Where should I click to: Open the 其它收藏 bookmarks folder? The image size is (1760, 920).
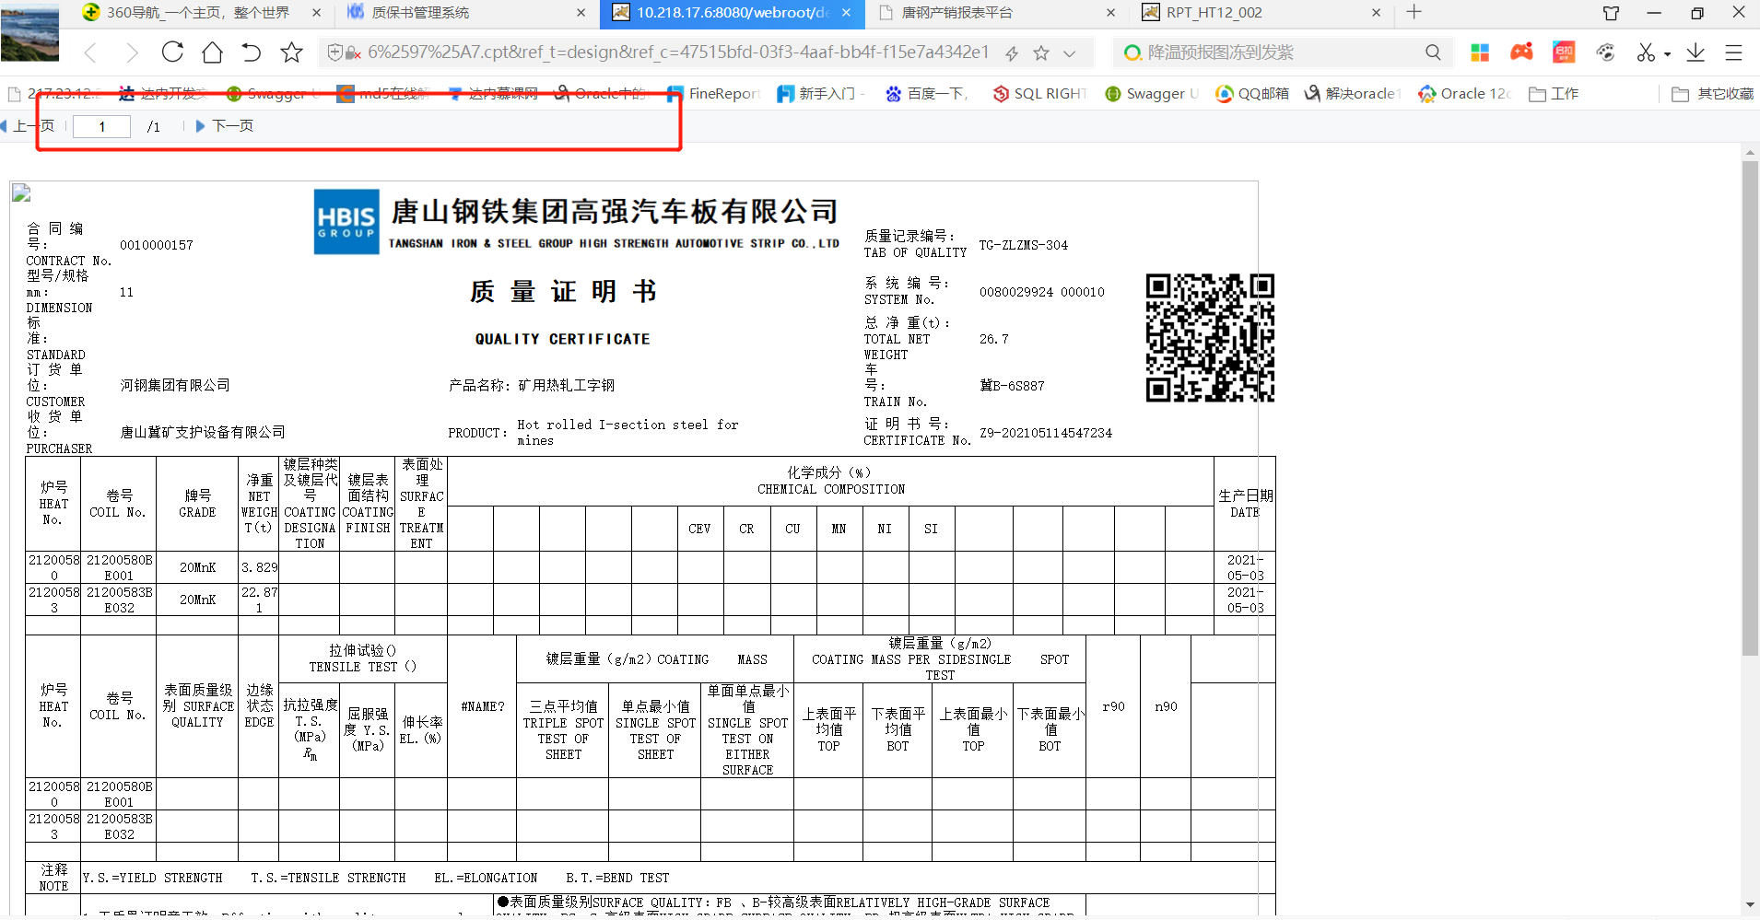1713,94
